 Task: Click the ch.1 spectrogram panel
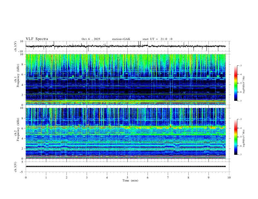[125, 79]
